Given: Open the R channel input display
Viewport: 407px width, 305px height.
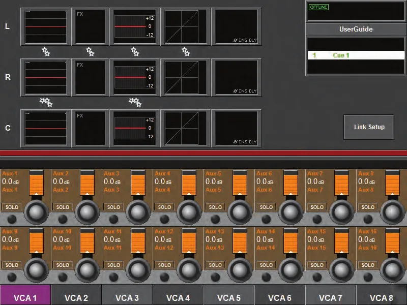Looking at the screenshot, I should pos(46,77).
